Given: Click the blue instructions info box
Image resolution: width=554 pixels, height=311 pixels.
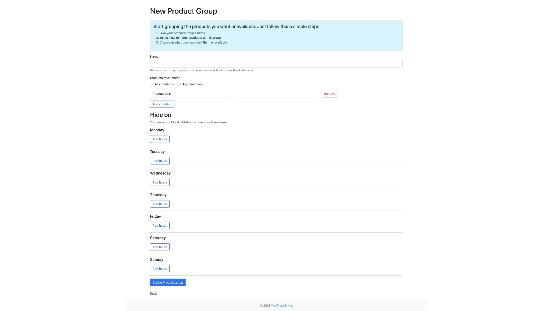Looking at the screenshot, I should point(276,36).
